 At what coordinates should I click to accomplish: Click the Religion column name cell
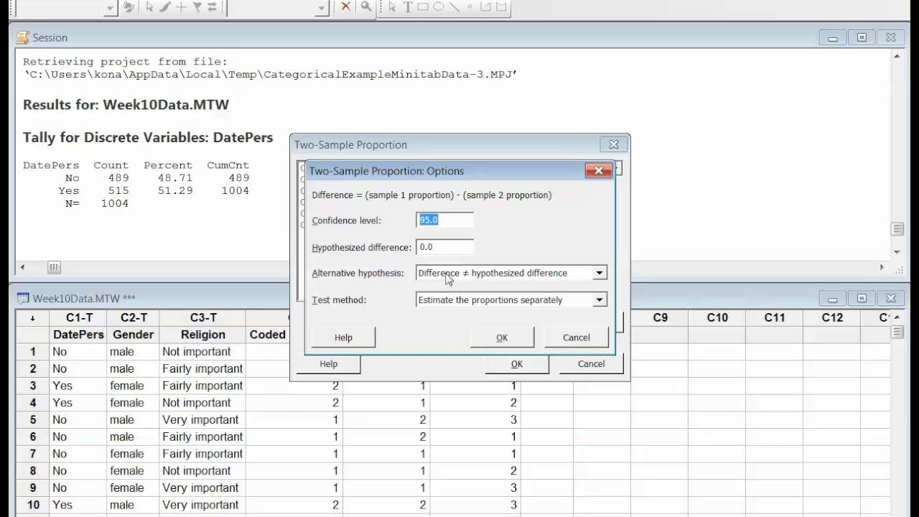203,335
